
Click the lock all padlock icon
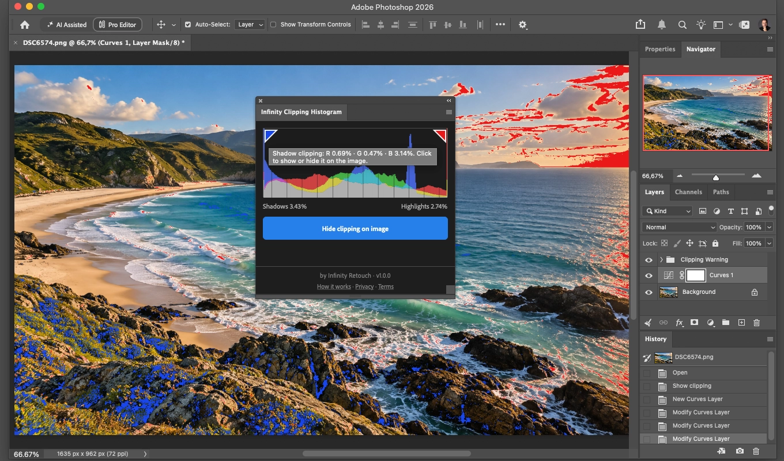[715, 243]
